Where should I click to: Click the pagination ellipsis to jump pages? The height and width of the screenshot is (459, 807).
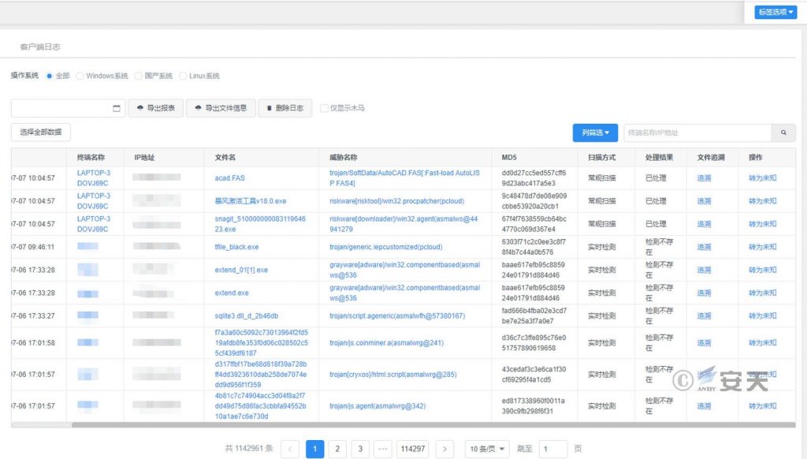[x=383, y=449]
